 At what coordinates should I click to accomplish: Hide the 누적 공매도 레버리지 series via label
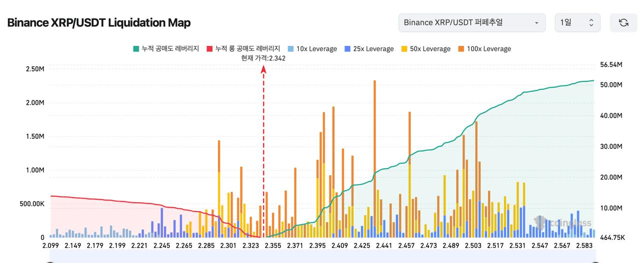tap(170, 49)
